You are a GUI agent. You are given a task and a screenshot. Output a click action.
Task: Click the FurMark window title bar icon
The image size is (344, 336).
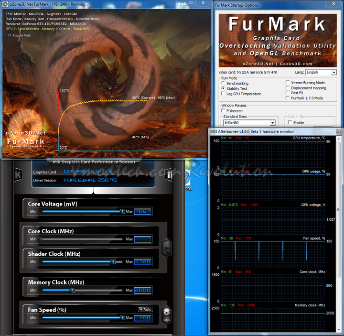pyautogui.click(x=5, y=4)
